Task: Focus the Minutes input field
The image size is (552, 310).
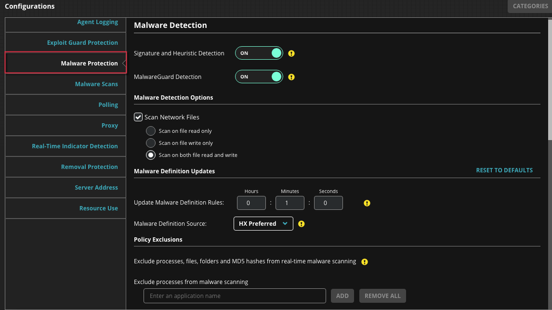Action: (x=290, y=203)
